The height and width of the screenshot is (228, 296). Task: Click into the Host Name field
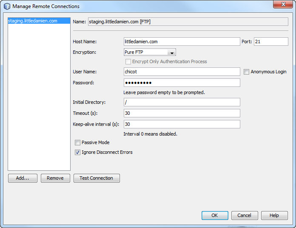[182, 42]
